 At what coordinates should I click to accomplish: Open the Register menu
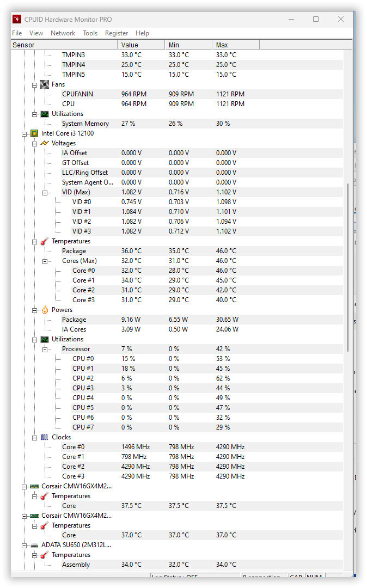117,33
